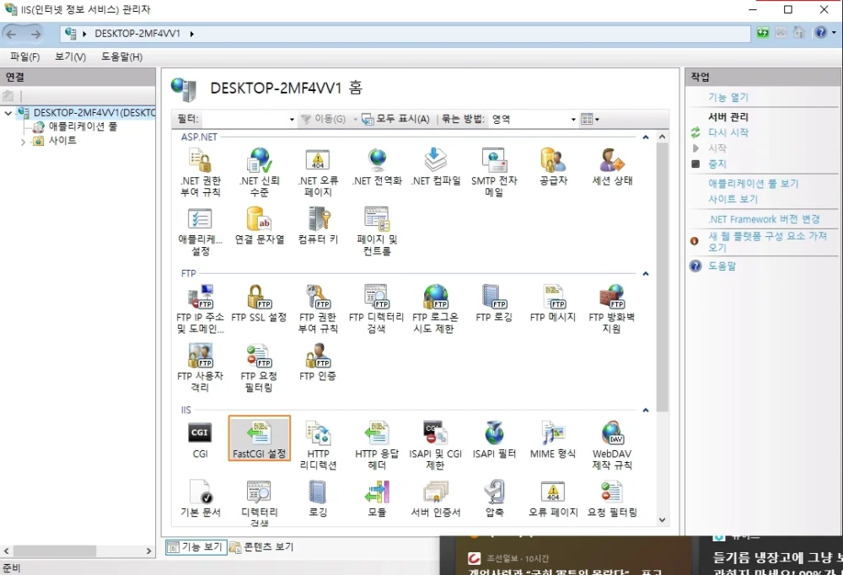The image size is (843, 575).
Task: Open the FTP 인증 feature
Action: pyautogui.click(x=318, y=362)
